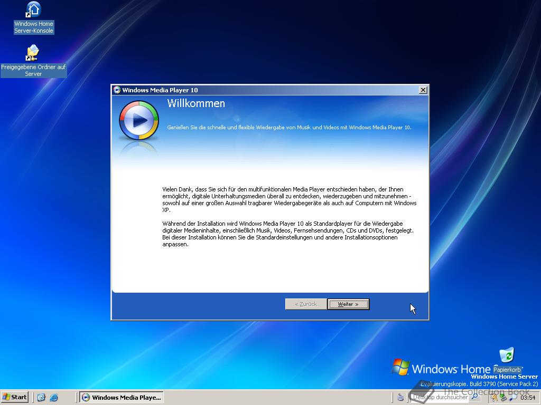This screenshot has width=541, height=405.
Task: Click the keyboard language bar icon
Action: [x=400, y=398]
